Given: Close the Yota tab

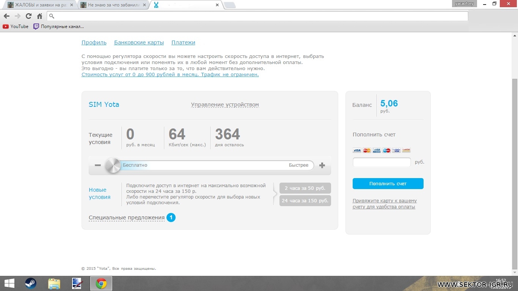Looking at the screenshot, I should [x=217, y=5].
